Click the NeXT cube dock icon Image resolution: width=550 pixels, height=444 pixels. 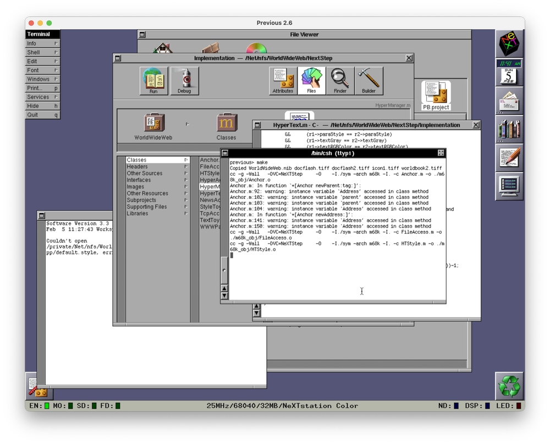click(509, 43)
